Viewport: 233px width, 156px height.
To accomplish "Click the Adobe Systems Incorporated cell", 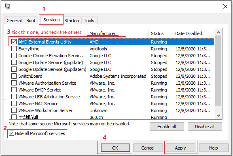I will coord(118,76).
